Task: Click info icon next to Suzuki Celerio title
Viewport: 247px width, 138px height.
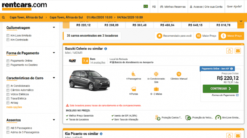Action: tap(106, 49)
